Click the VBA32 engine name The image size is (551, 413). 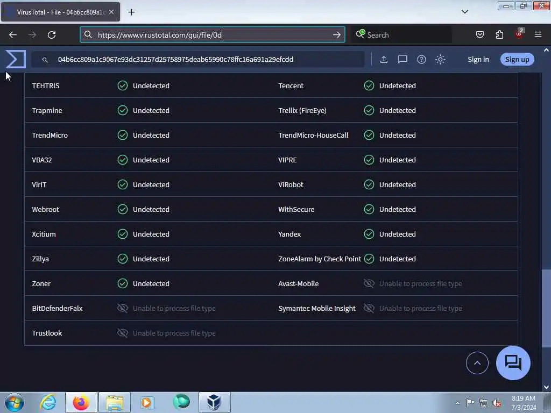(42, 160)
